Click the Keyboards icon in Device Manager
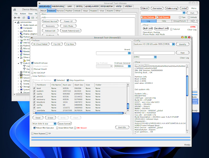The image size is (209, 158). tap(21, 46)
